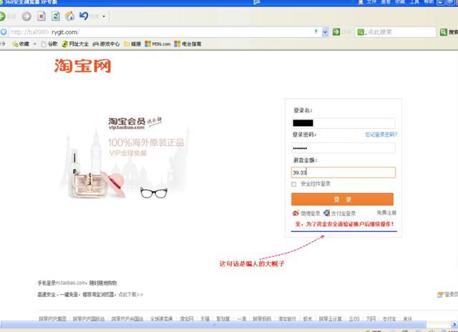Click the 支付宝登录 Alipay icon
This screenshot has height=332, width=458.
pos(326,213)
